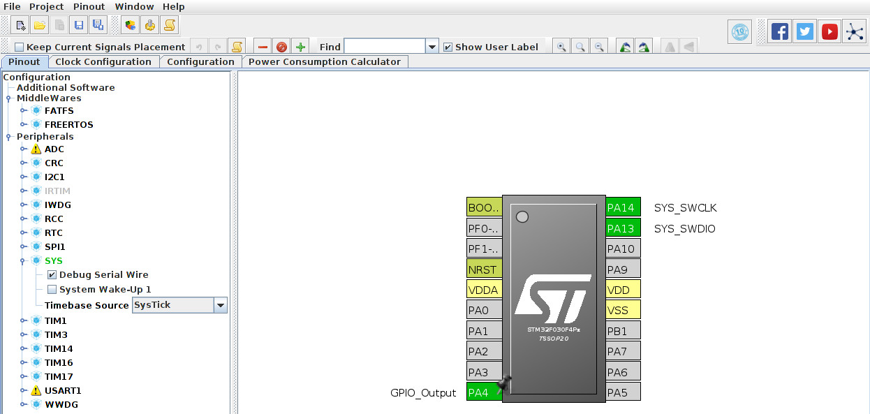The width and height of the screenshot is (870, 414).
Task: Enable System Wake-Up 1 checkbox
Action: click(52, 289)
